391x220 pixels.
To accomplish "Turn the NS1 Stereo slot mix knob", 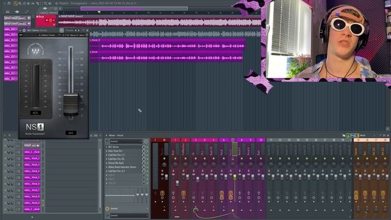I will pos(144,147).
